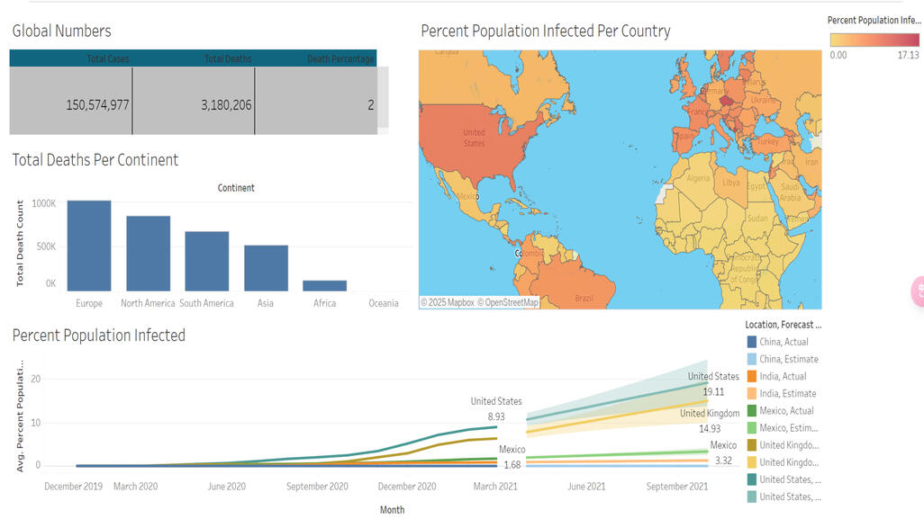The image size is (924, 519).
Task: Click the Asia bar in continent chart
Action: (266, 267)
